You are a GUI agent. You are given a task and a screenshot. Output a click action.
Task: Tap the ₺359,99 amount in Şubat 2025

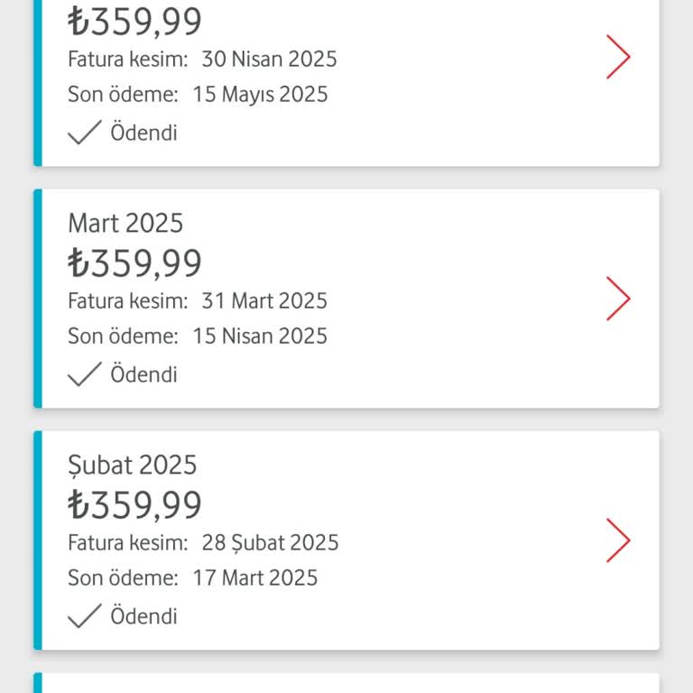(x=134, y=504)
